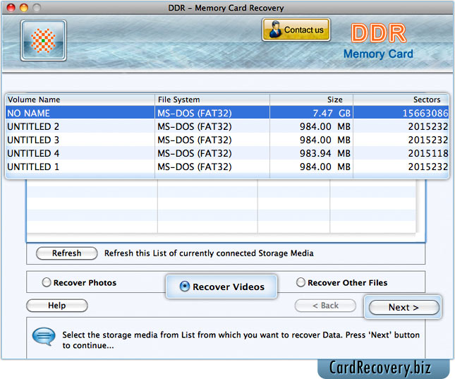
Task: Click the 7.47 GB size cell
Action: (311, 113)
